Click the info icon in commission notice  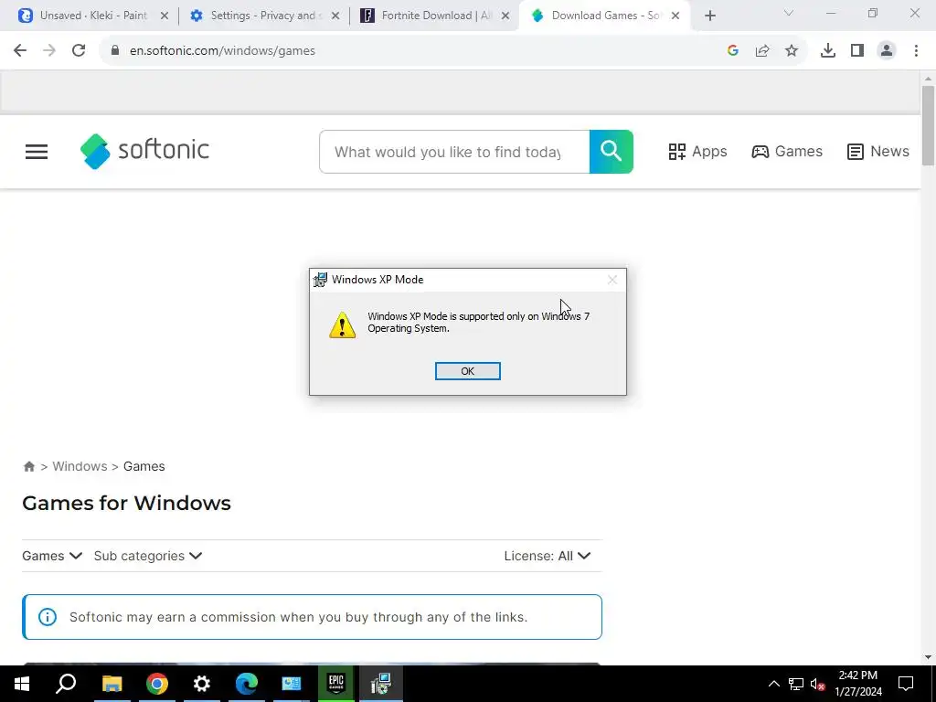(48, 617)
